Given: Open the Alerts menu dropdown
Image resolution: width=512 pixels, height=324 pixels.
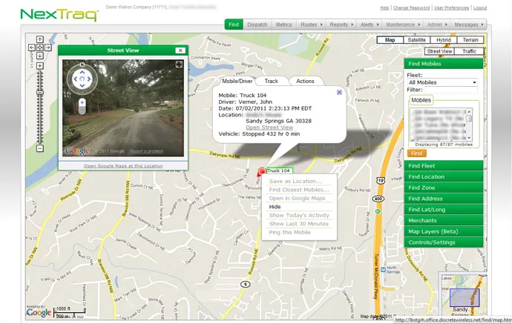Looking at the screenshot, I should click(370, 24).
